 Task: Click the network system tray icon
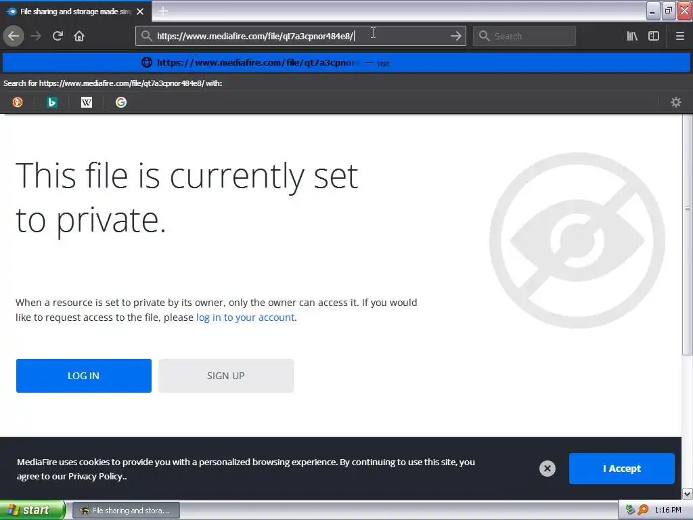(x=631, y=510)
